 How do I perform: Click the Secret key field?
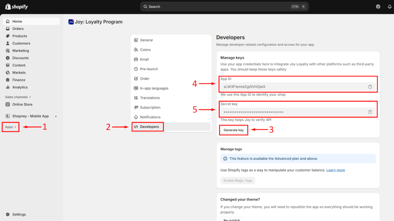click(298, 112)
